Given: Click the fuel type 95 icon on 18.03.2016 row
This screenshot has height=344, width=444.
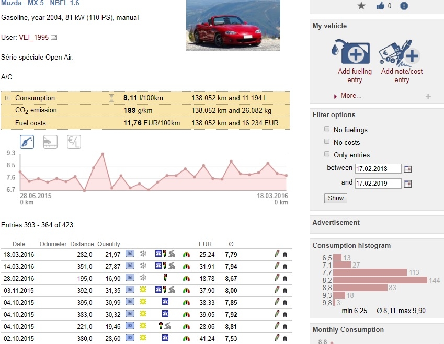Looking at the screenshot, I should pyautogui.click(x=130, y=254).
